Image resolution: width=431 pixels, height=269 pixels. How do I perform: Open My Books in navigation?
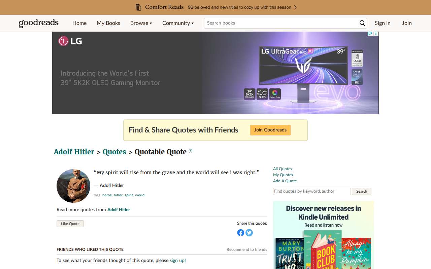click(108, 23)
